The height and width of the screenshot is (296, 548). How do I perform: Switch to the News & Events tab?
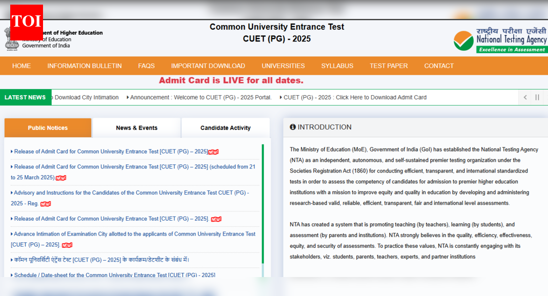[x=137, y=128]
